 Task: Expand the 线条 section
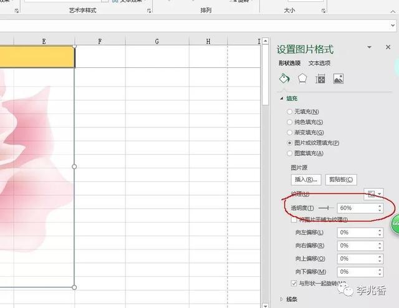pos(282,299)
